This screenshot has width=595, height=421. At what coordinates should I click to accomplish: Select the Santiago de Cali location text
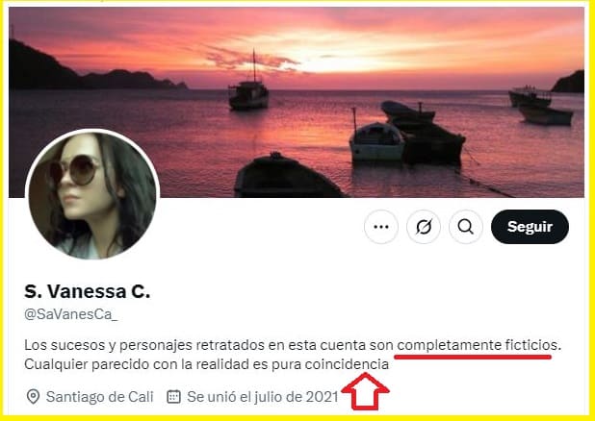100,397
